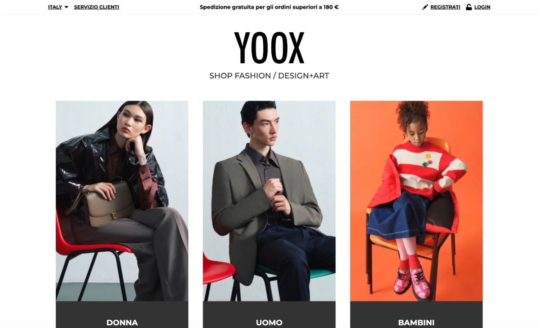This screenshot has width=539, height=328.
Task: Click the padlock icon beside LOGIN
Action: point(469,7)
